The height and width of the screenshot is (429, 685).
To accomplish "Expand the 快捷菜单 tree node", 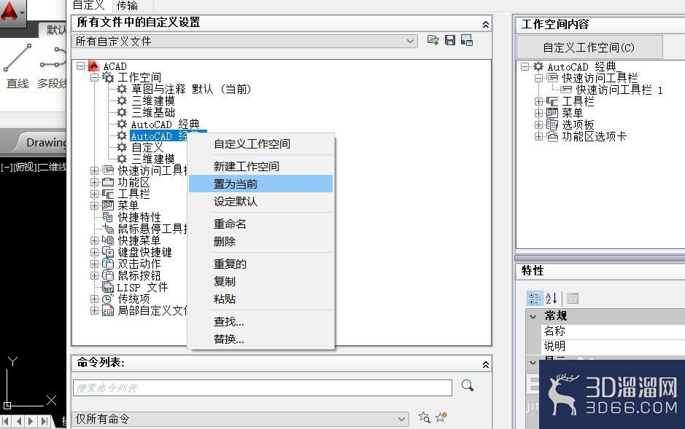I will click(94, 240).
